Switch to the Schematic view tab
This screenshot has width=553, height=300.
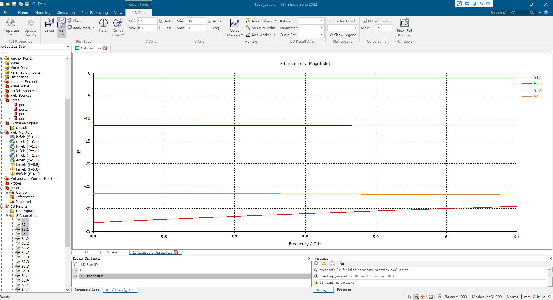(x=114, y=252)
